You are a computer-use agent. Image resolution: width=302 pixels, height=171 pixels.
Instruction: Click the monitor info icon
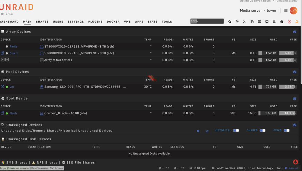coord(267,22)
